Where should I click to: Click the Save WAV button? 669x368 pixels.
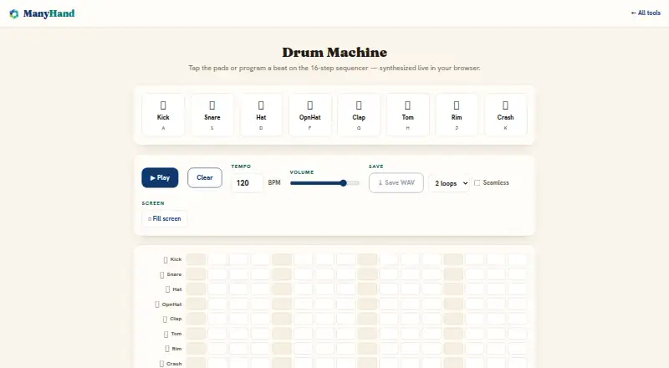click(396, 182)
